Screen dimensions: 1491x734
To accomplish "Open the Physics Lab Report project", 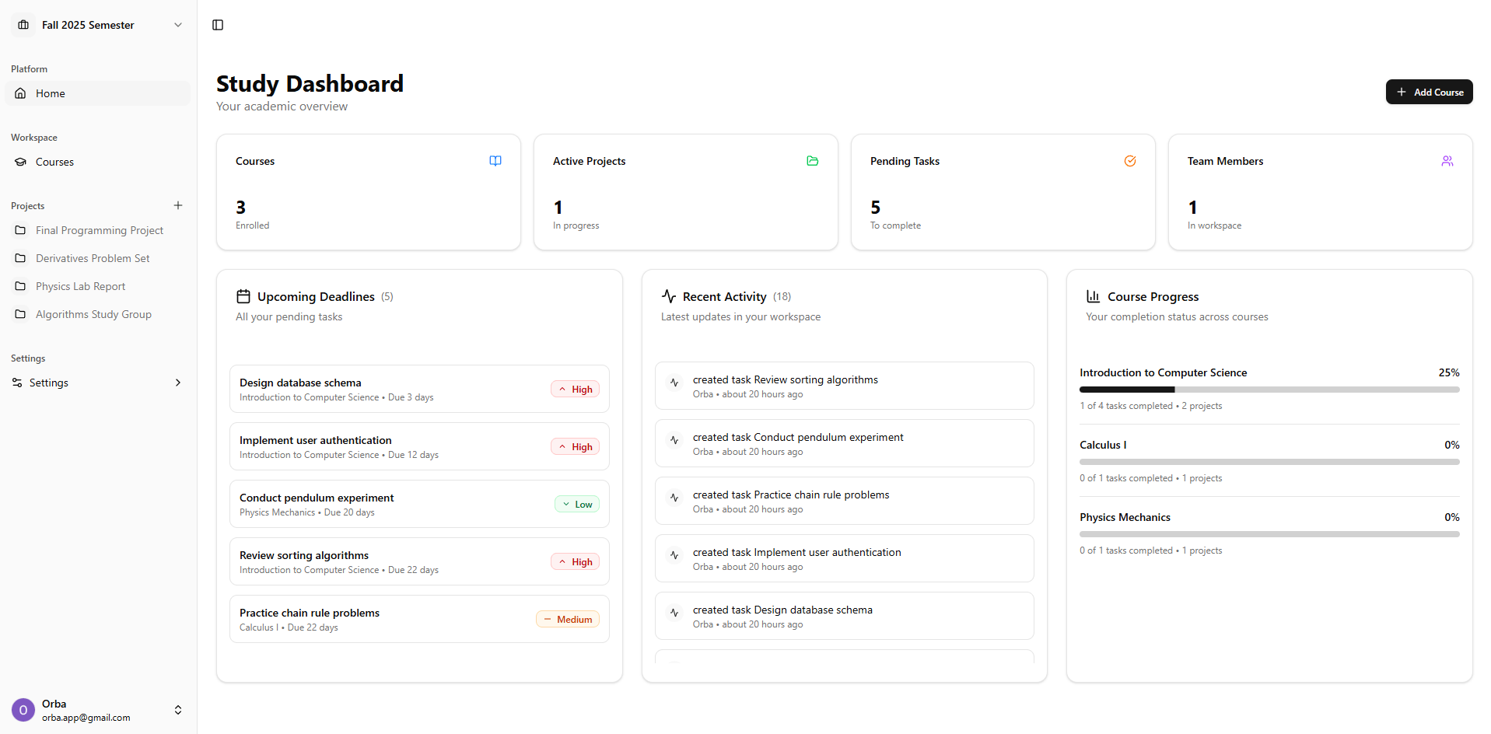I will [80, 285].
